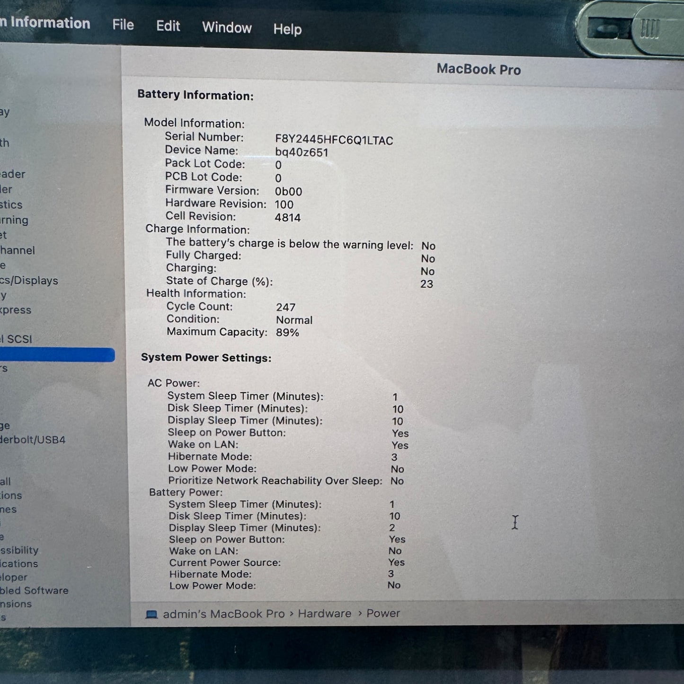Open the File menu
Screen dimensions: 684x684
click(123, 25)
